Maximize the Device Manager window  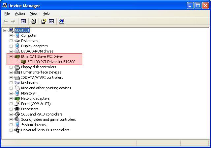(198, 6)
